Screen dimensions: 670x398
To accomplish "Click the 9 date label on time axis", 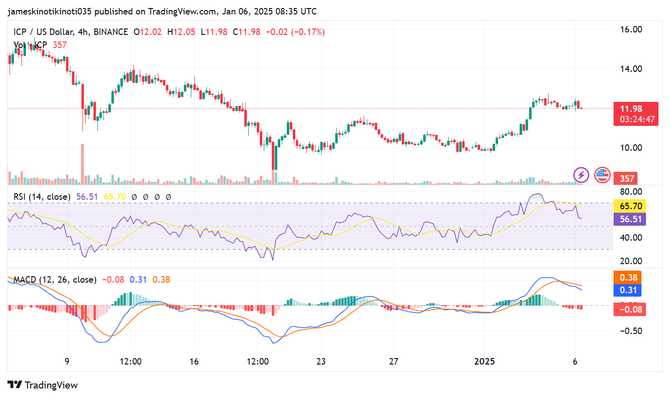I will (x=67, y=362).
